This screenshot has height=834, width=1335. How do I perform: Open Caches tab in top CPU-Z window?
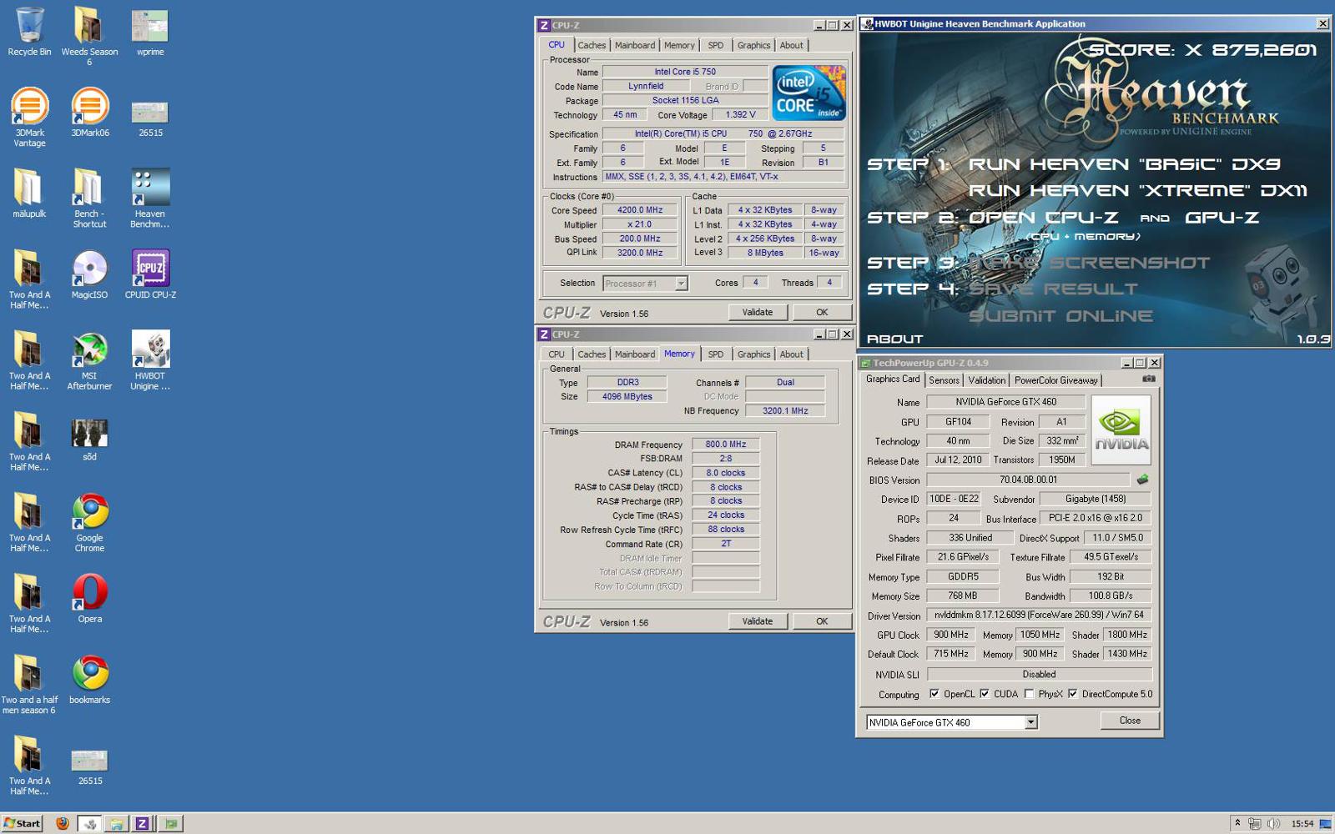coord(592,46)
